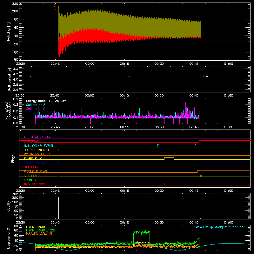The image size is (254, 254).
Task: Click the Pointing axis title
Action: tap(9, 31)
